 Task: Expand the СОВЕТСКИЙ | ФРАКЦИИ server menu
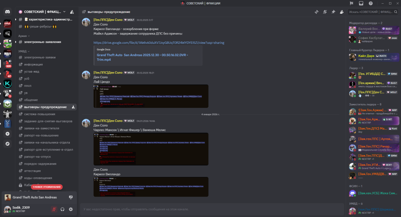pos(42,12)
